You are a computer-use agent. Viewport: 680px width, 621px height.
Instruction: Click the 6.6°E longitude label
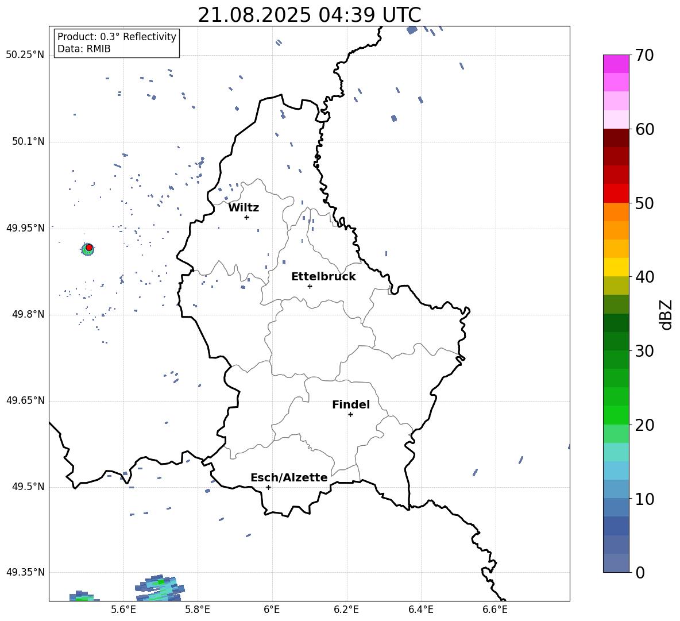click(495, 610)
